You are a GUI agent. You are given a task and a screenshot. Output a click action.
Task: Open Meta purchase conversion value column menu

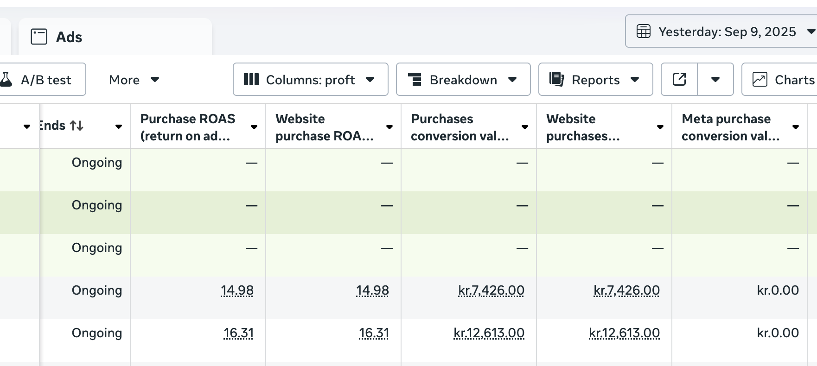click(796, 127)
